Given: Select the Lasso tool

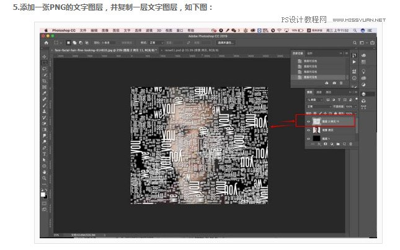Looking at the screenshot, I should pyautogui.click(x=45, y=69).
